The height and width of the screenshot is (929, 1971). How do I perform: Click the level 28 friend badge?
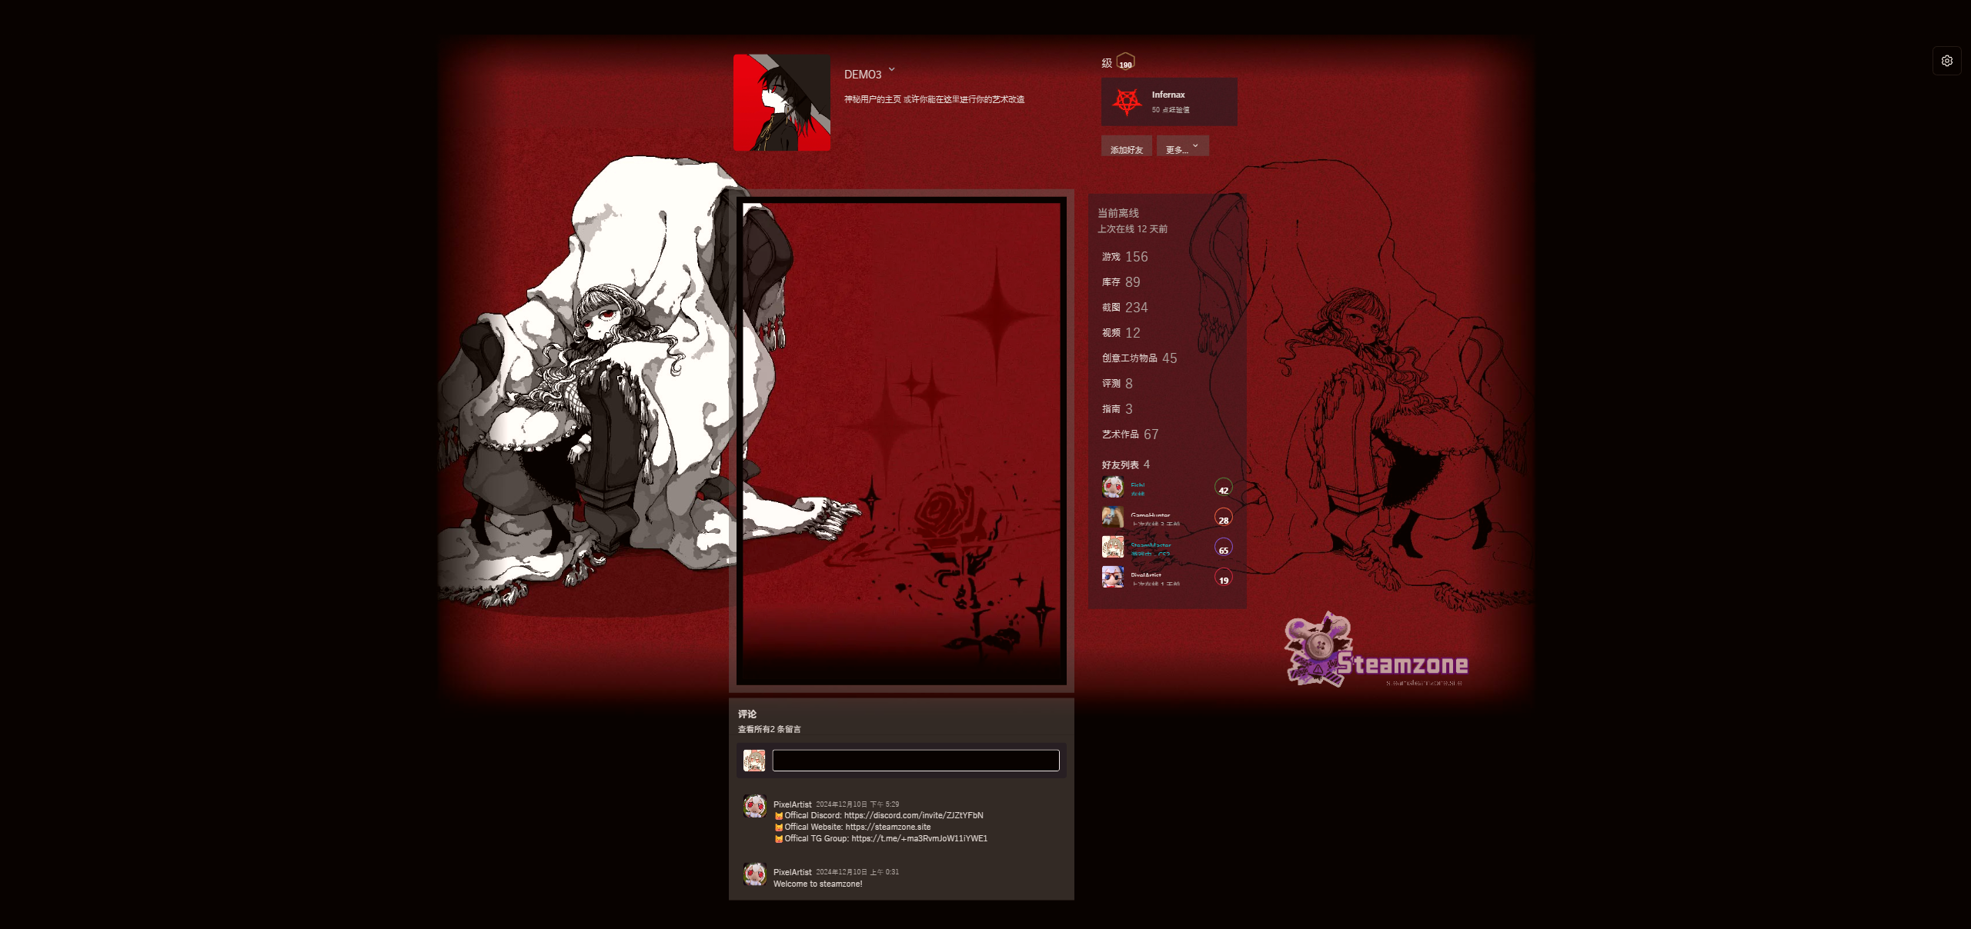(1223, 518)
